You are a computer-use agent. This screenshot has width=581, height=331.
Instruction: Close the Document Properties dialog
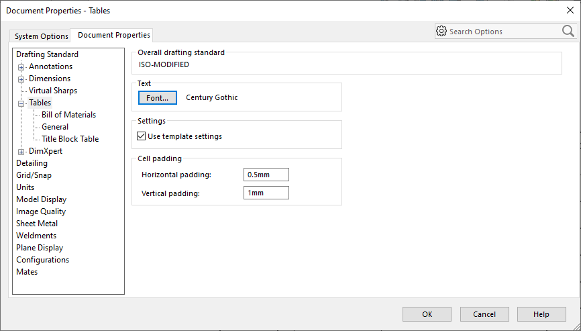point(570,10)
